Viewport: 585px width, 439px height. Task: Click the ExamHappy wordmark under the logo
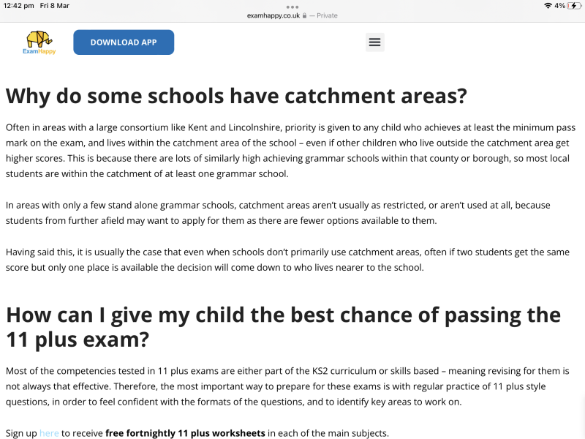(x=39, y=51)
